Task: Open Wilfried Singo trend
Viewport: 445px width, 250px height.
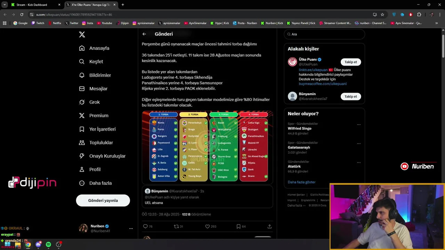Action: [299, 128]
